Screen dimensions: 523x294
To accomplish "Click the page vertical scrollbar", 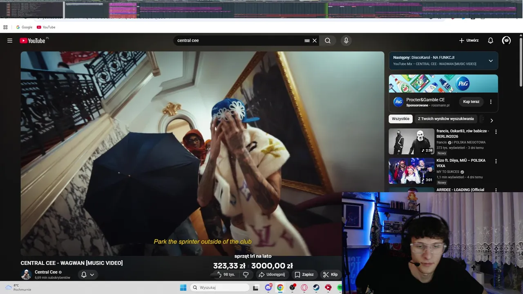I will (521, 61).
